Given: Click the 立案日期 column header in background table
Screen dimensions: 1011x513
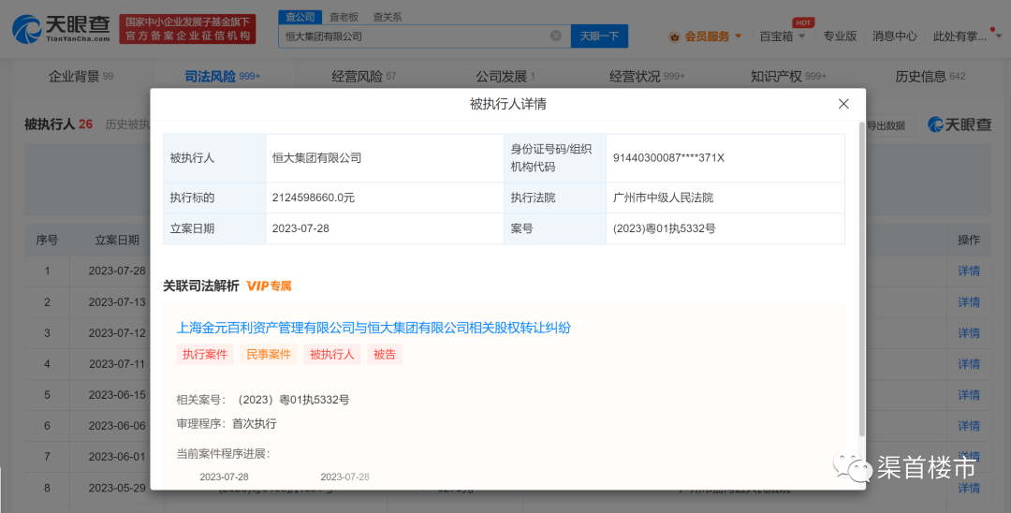Looking at the screenshot, I should point(117,241).
